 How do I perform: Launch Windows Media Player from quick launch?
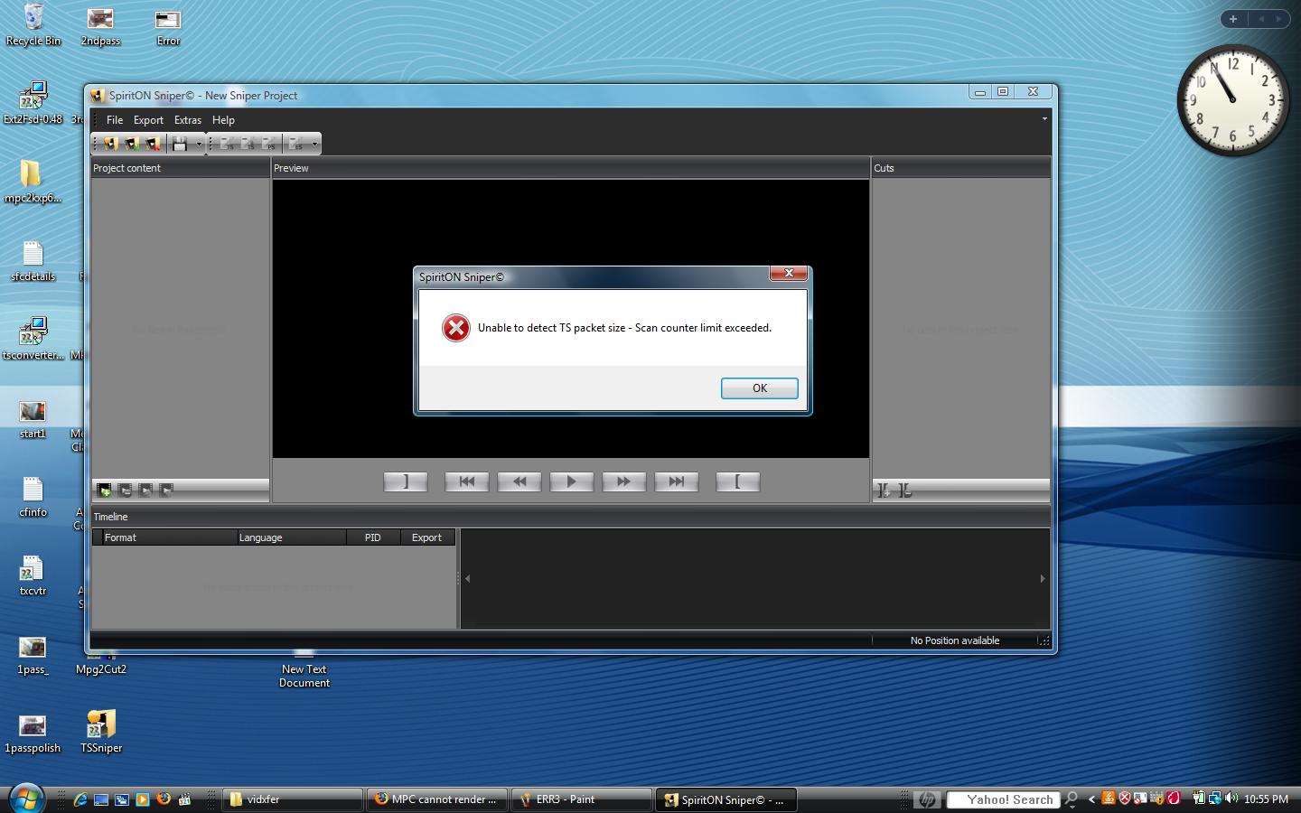tap(143, 799)
